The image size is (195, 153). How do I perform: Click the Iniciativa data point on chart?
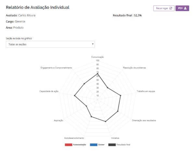tap(106, 122)
